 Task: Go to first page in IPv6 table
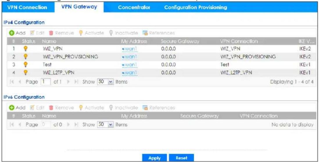[12, 124]
